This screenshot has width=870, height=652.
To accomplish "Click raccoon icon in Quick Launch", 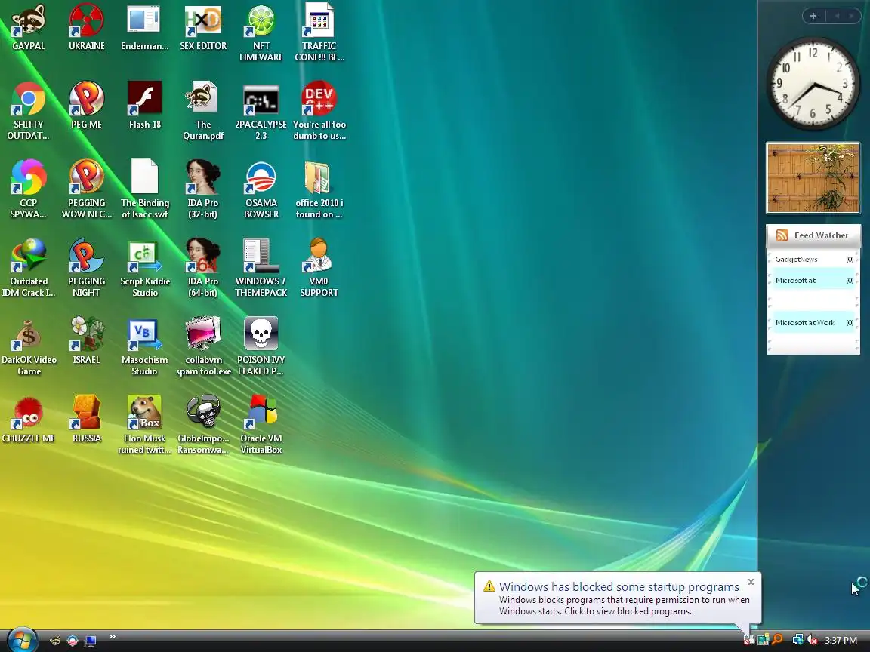I will pos(55,641).
